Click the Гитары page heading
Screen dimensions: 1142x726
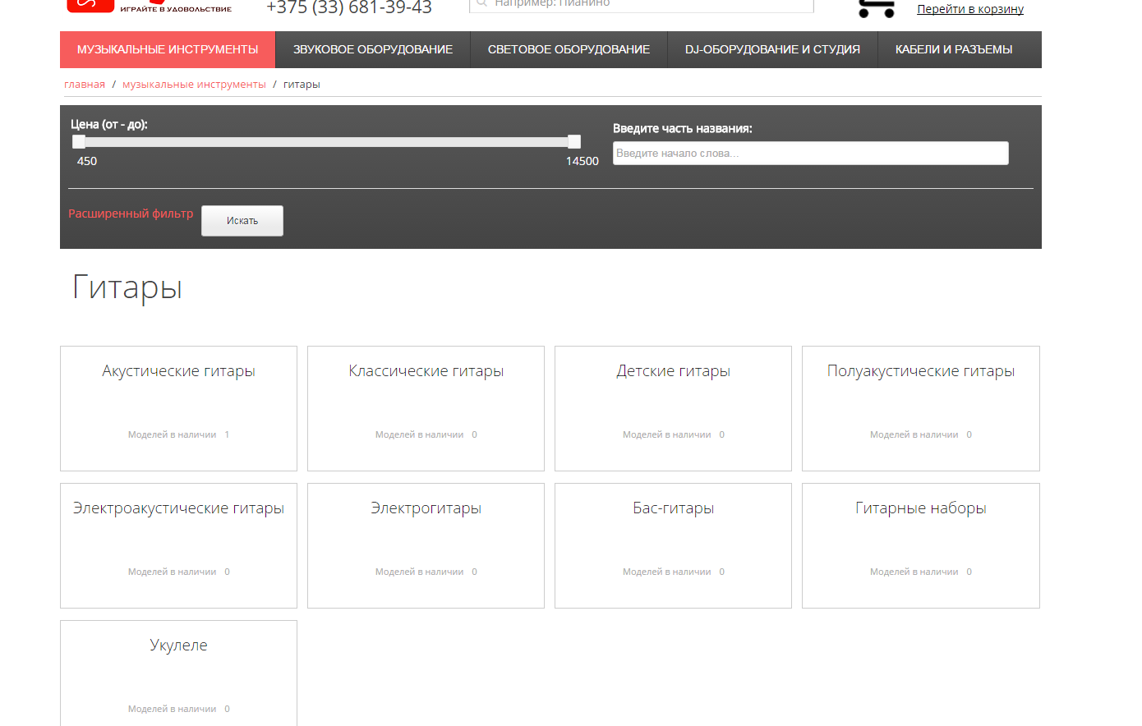pyautogui.click(x=127, y=287)
